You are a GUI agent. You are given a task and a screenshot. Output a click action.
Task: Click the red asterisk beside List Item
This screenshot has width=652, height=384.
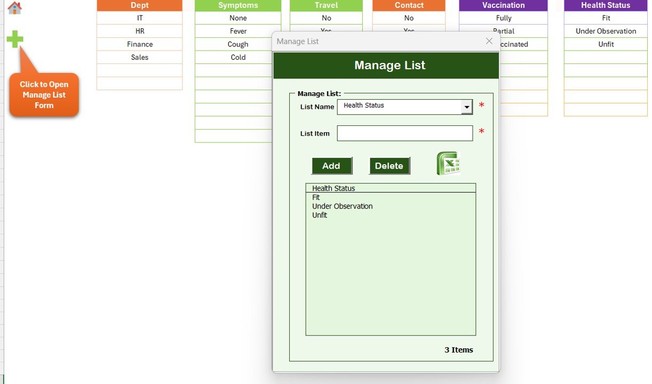pyautogui.click(x=481, y=132)
